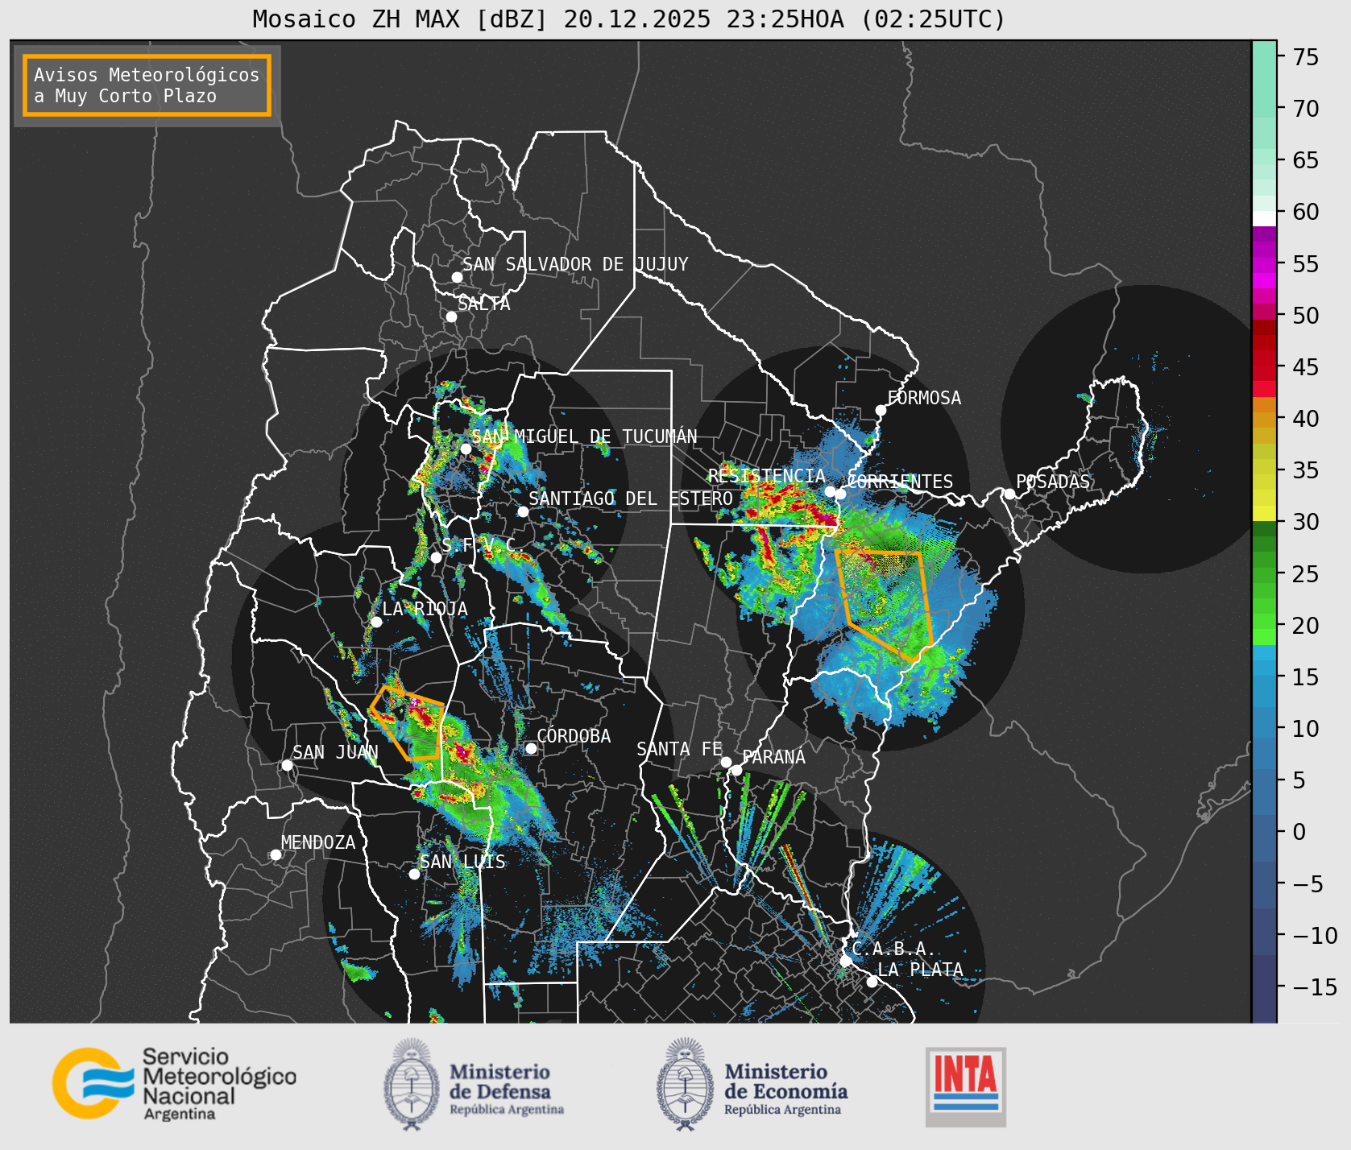Click the C.A.B.A. label
Viewport: 1351px width, 1150px height.
click(x=894, y=949)
